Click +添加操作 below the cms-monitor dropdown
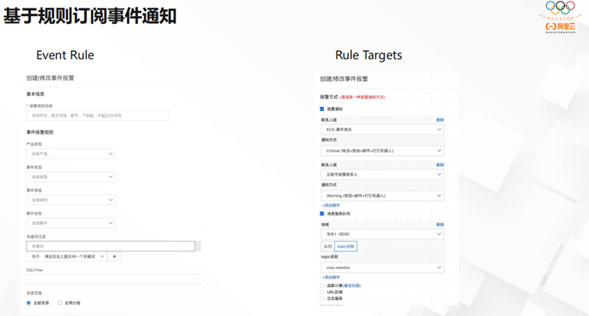 tap(331, 277)
